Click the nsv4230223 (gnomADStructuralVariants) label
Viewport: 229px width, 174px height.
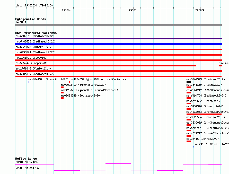[x=90, y=90]
